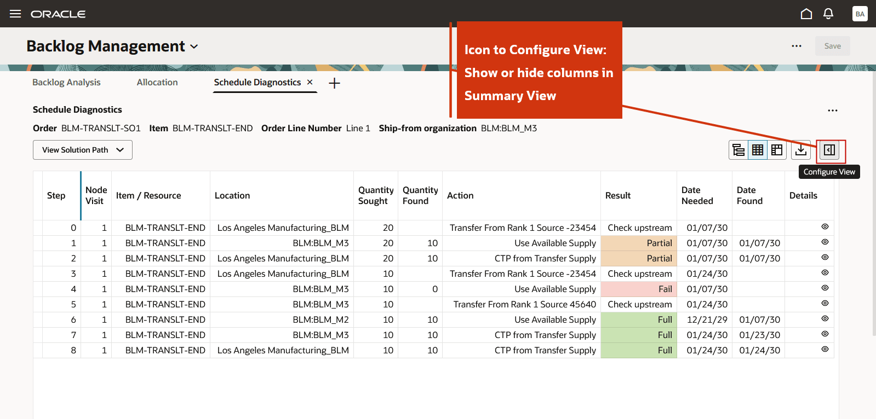Select the Partial result cell in step 1
876x419 pixels.
[x=639, y=243]
